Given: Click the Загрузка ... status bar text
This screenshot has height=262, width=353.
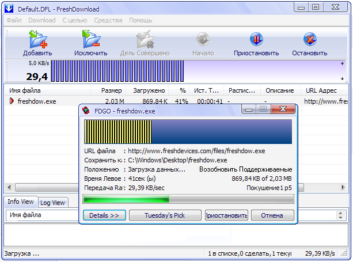Looking at the screenshot, I should click(x=22, y=253).
